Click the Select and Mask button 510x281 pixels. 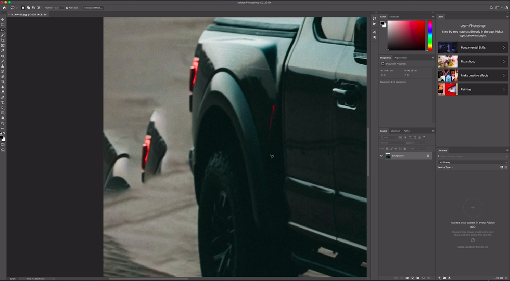click(x=94, y=8)
